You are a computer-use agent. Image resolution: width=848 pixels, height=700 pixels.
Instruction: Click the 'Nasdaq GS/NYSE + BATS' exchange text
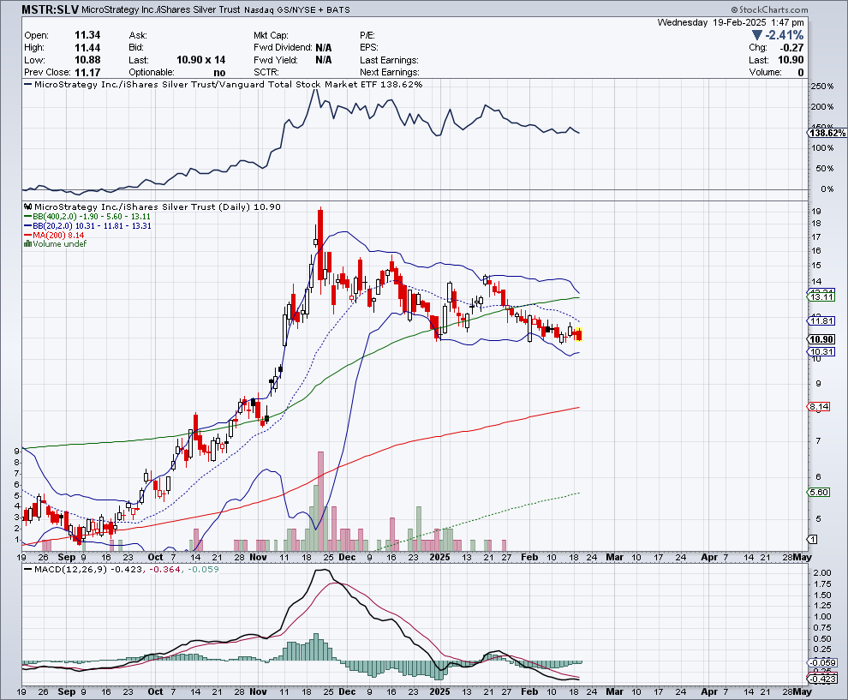(297, 9)
